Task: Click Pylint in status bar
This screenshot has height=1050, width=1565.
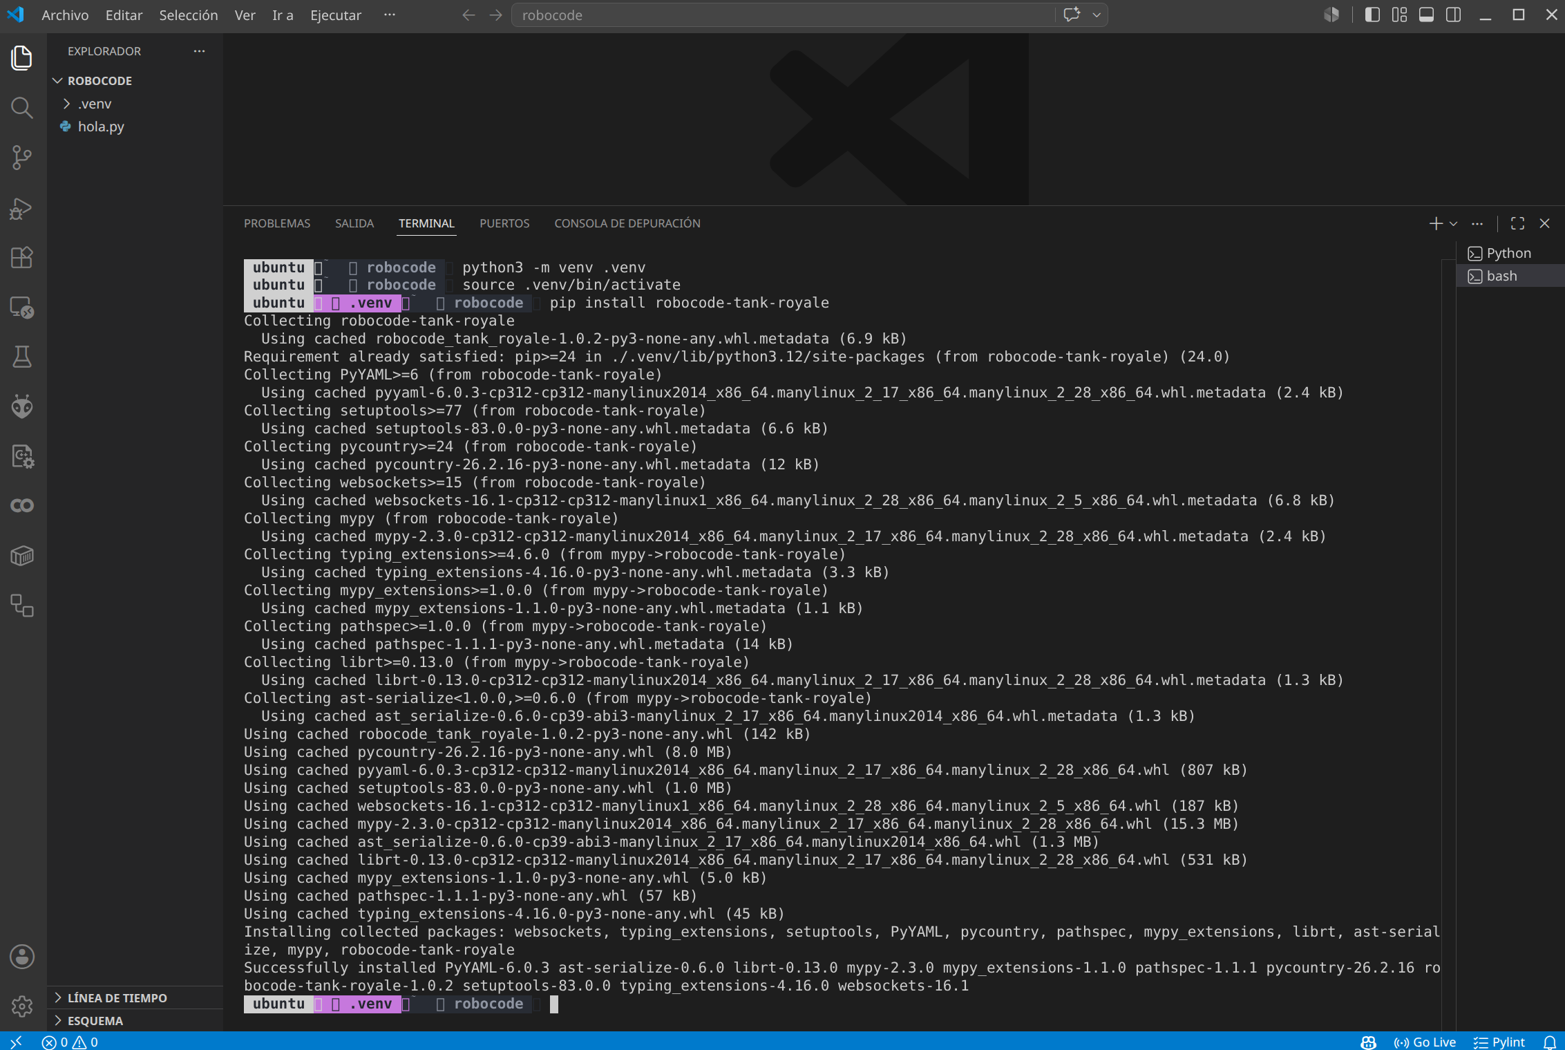Action: click(x=1499, y=1042)
